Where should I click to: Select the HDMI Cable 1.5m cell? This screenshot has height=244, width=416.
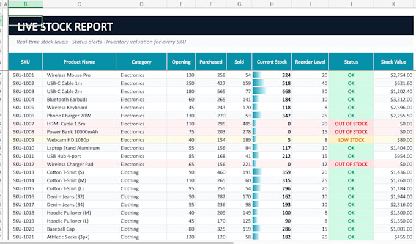(79, 124)
